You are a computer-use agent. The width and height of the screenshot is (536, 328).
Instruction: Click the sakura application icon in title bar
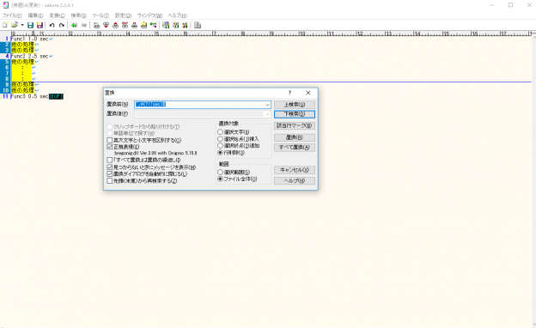point(5,5)
